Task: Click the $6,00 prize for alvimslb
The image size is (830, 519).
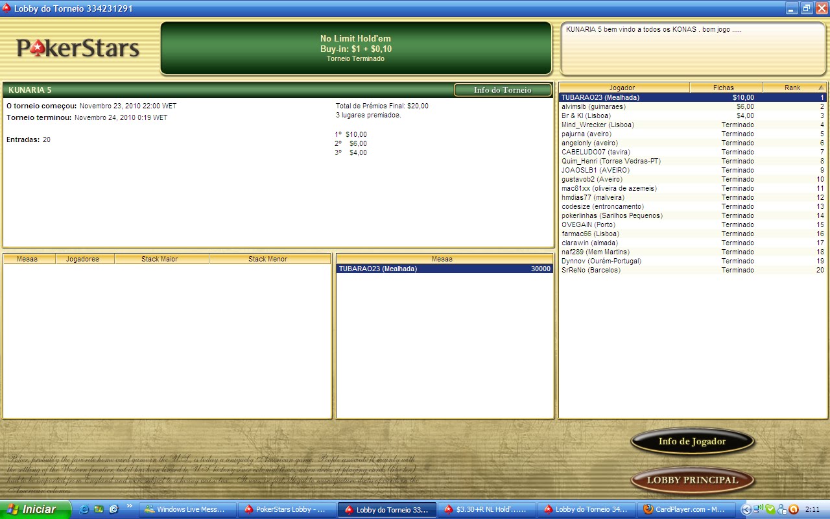Action: click(x=745, y=106)
